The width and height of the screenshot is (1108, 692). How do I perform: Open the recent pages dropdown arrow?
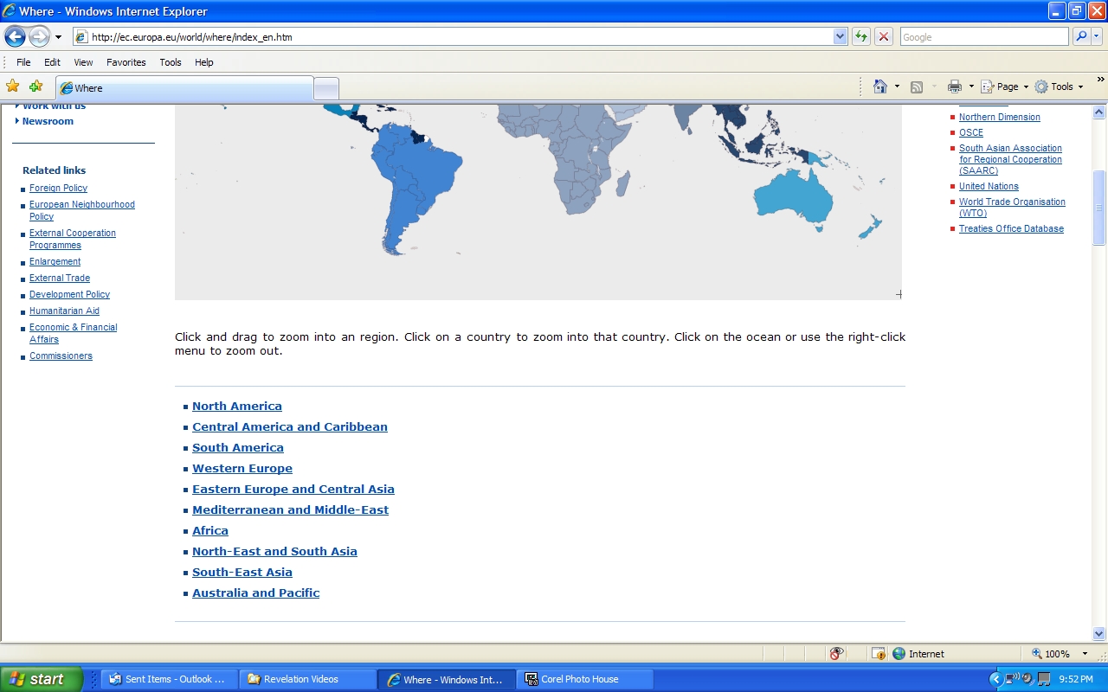[x=58, y=37]
